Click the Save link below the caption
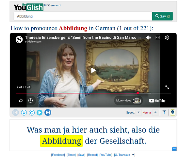The image size is (196, 162). coord(81,155)
